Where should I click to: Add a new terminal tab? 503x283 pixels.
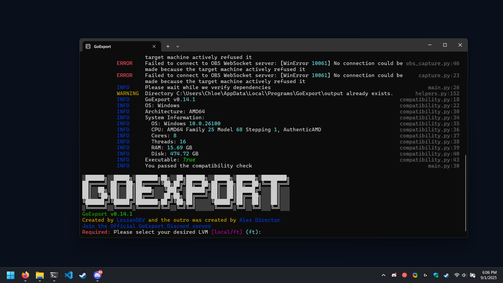click(x=168, y=46)
